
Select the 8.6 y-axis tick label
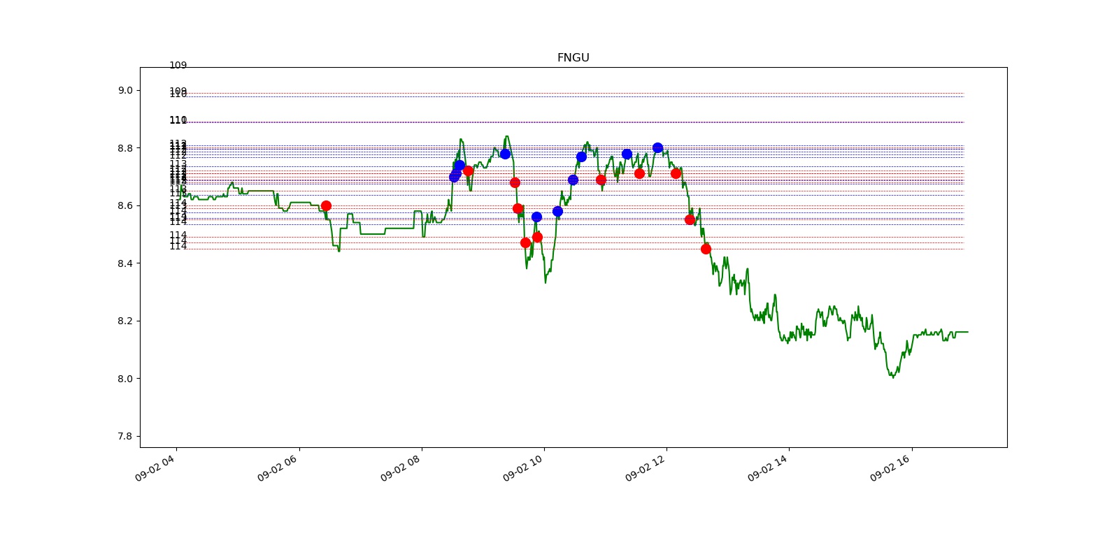(x=125, y=205)
